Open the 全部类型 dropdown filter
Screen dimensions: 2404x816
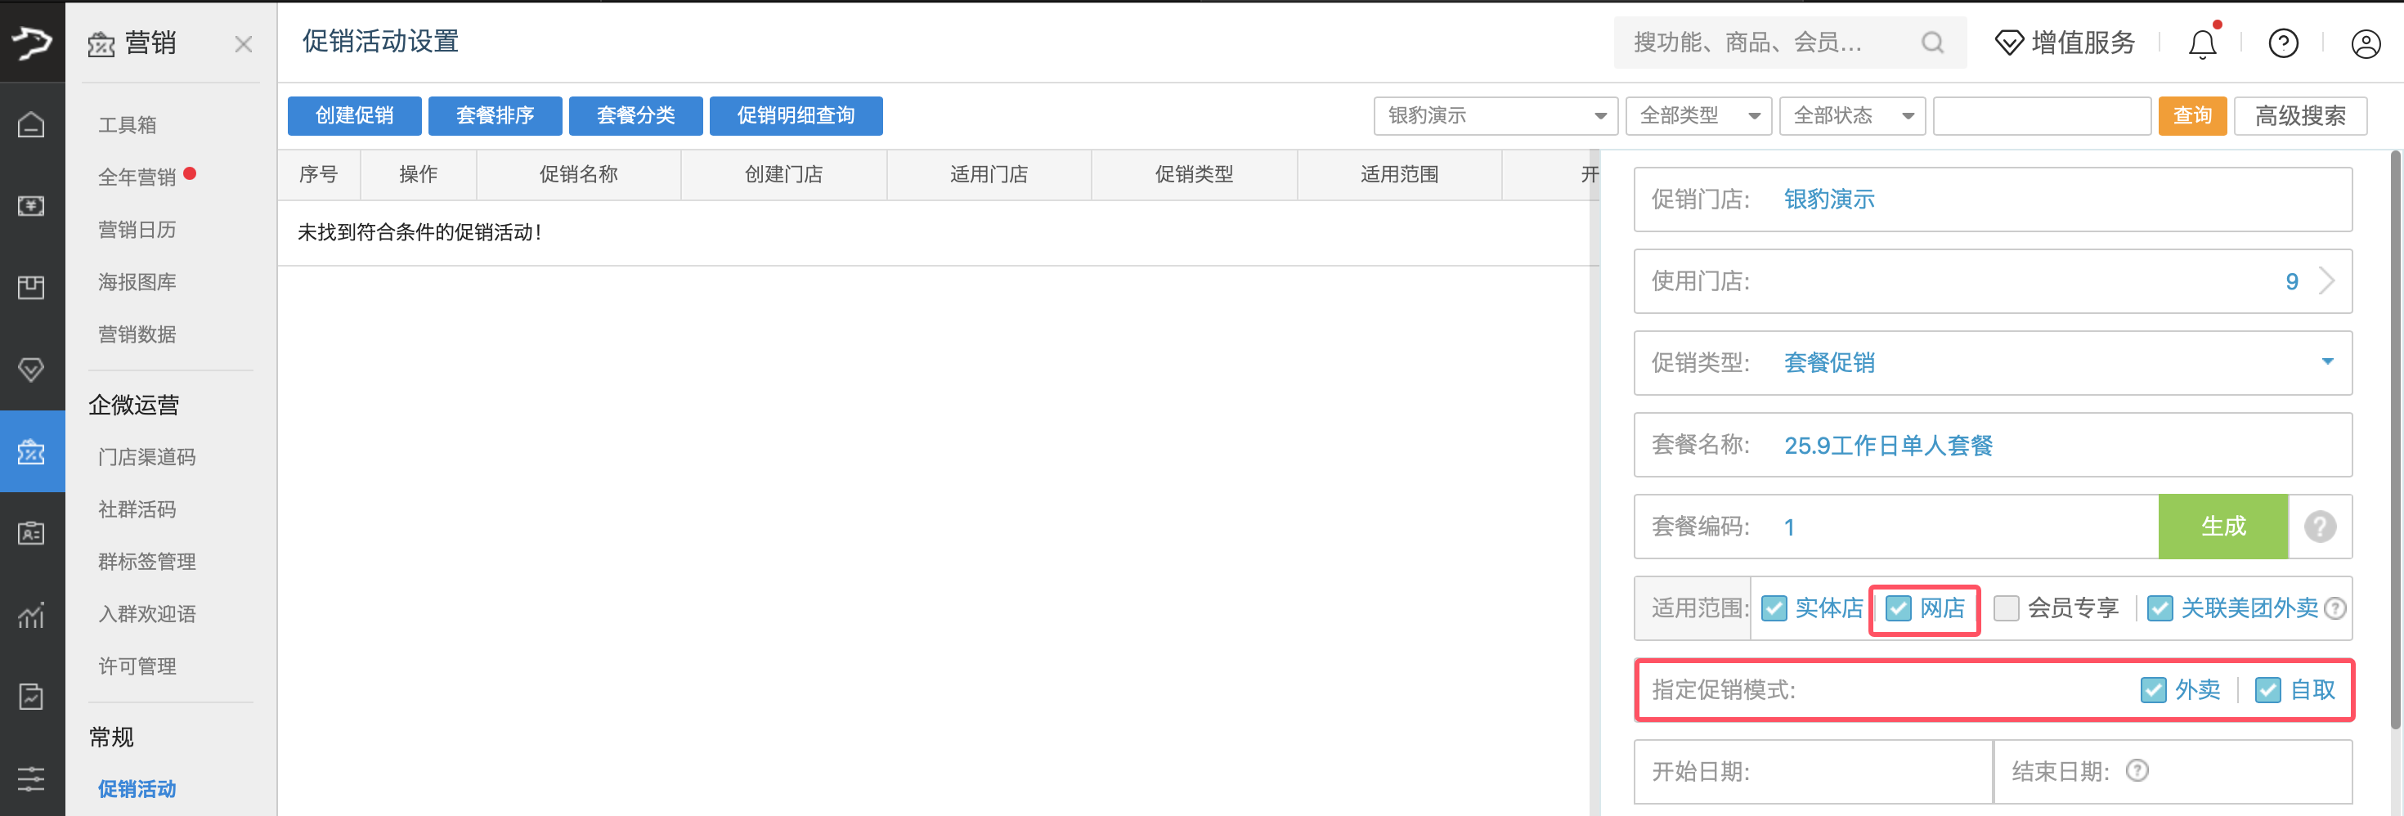coord(1698,116)
